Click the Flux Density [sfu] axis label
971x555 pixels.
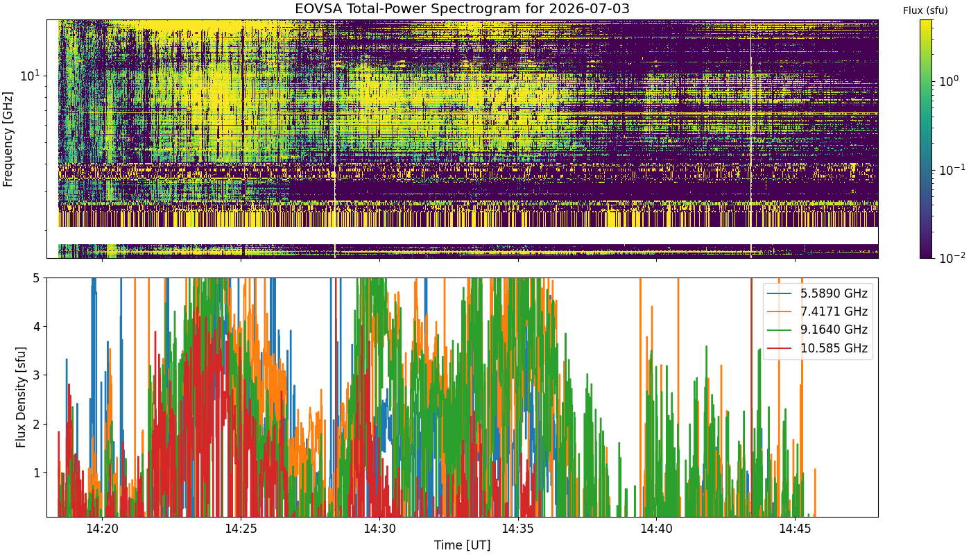point(21,397)
